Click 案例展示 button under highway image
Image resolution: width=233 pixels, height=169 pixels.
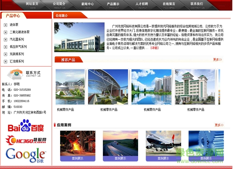coord(120,158)
